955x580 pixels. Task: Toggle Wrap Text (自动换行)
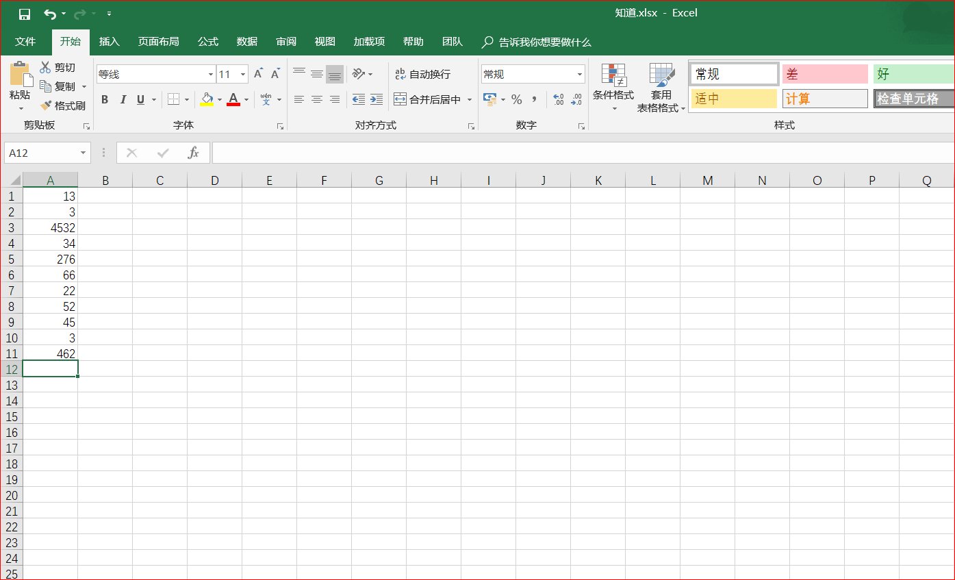coord(422,74)
